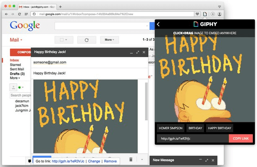Open the chat status dropdown next to green dot
The image size is (257, 167).
pyautogui.click(x=23, y=87)
